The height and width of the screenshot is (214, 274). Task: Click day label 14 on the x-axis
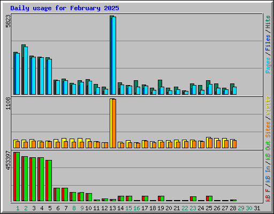click(120, 208)
